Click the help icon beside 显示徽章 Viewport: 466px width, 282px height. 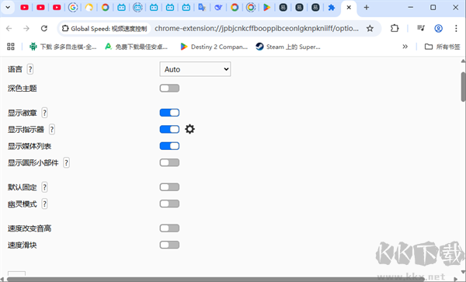(44, 113)
